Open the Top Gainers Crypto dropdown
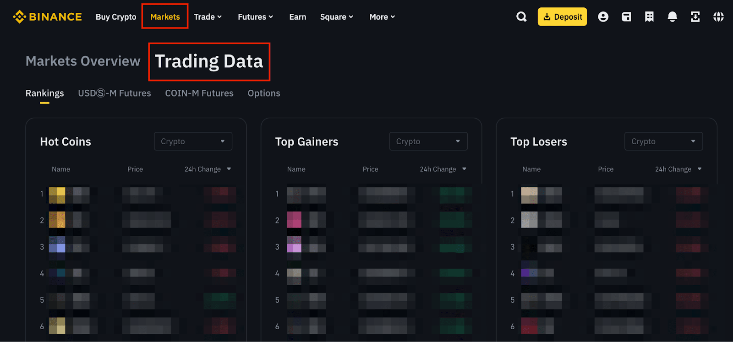This screenshot has height=342, width=733. tap(428, 141)
